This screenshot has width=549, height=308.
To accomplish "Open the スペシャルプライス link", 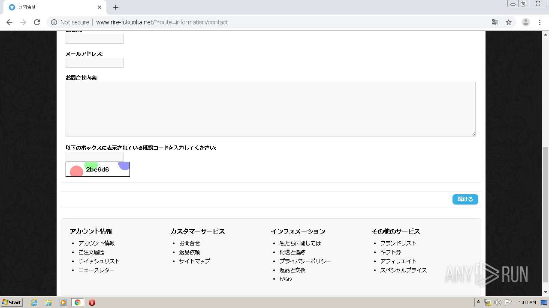I will click(x=404, y=270).
